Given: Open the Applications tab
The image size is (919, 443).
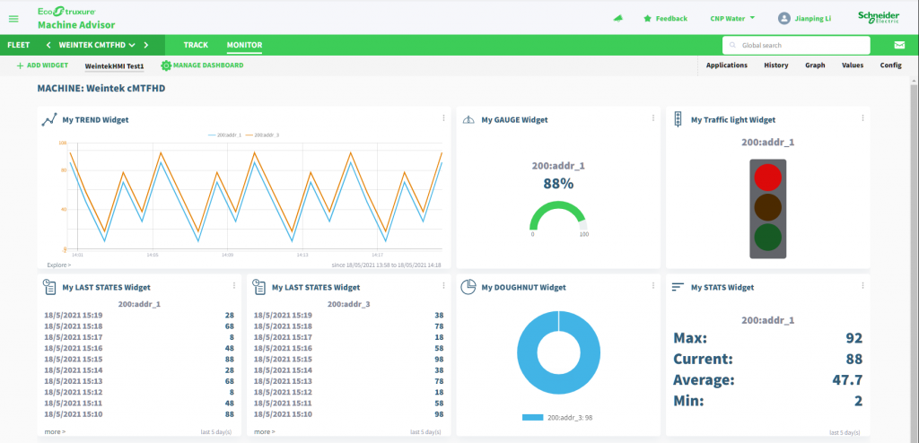Looking at the screenshot, I should (x=727, y=65).
